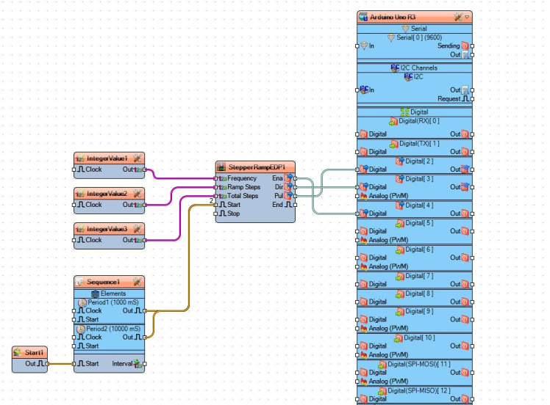This screenshot has height=405, width=550.
Task: Click the I2C Channels icon
Action: 395,67
